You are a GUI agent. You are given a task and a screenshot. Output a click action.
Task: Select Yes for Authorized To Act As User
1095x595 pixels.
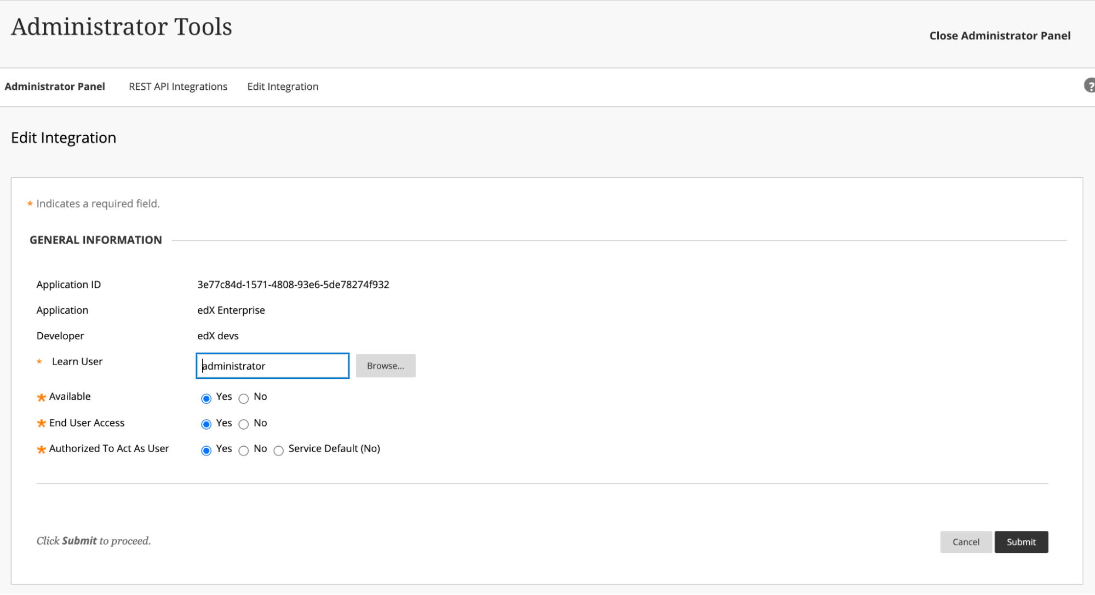pyautogui.click(x=206, y=450)
